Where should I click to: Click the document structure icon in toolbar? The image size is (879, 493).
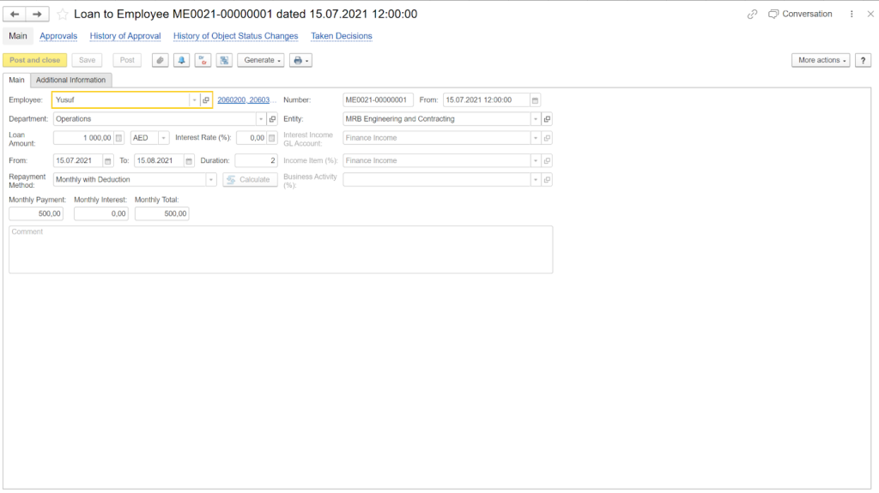(x=224, y=60)
